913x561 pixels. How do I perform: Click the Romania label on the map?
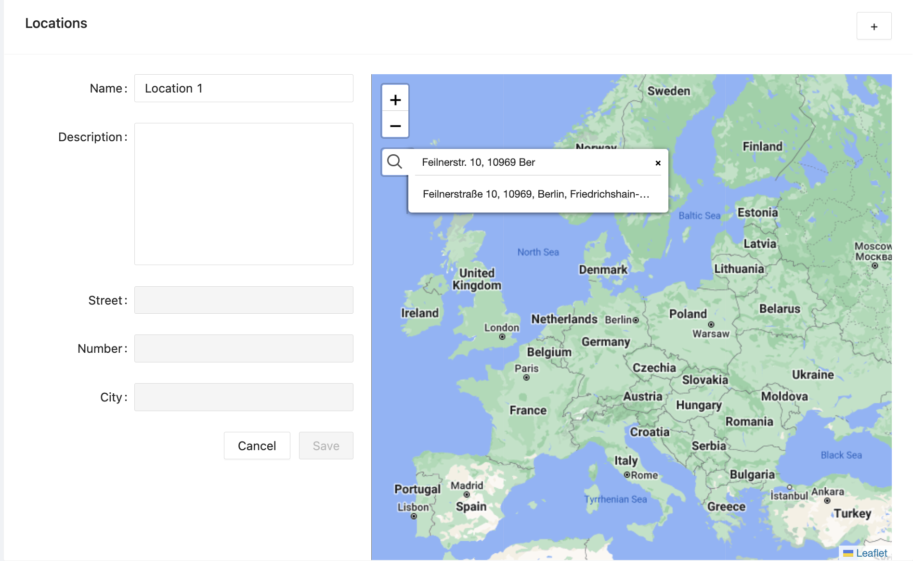pyautogui.click(x=749, y=422)
